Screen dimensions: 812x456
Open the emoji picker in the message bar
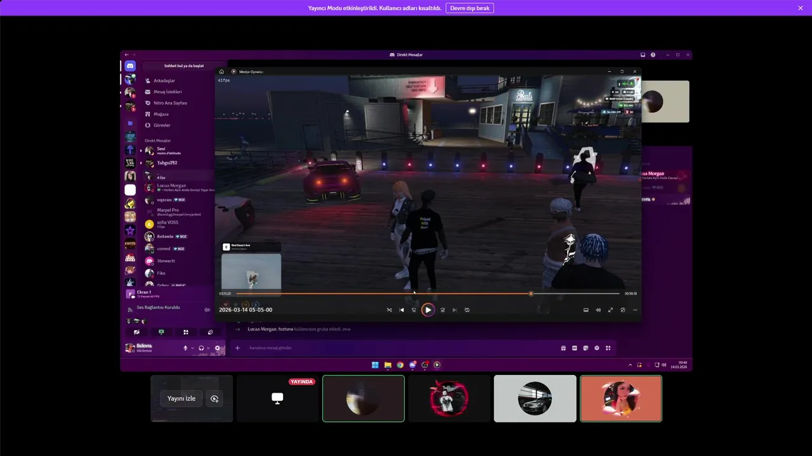click(x=597, y=348)
